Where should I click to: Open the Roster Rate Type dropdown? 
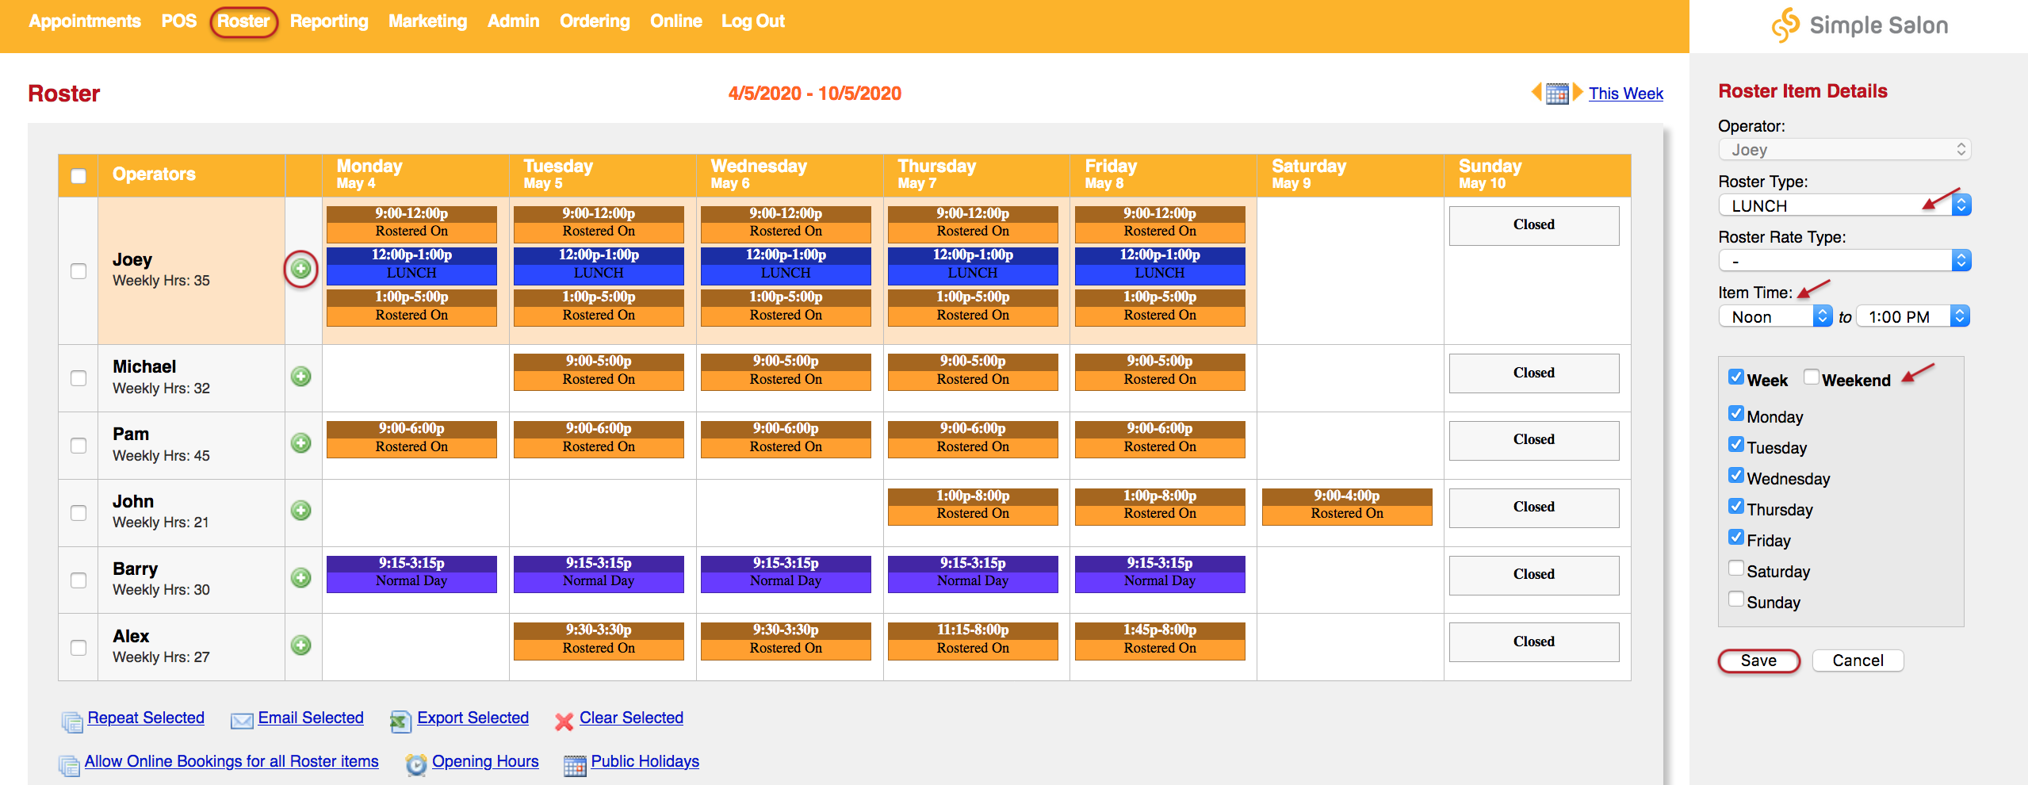coord(1844,261)
